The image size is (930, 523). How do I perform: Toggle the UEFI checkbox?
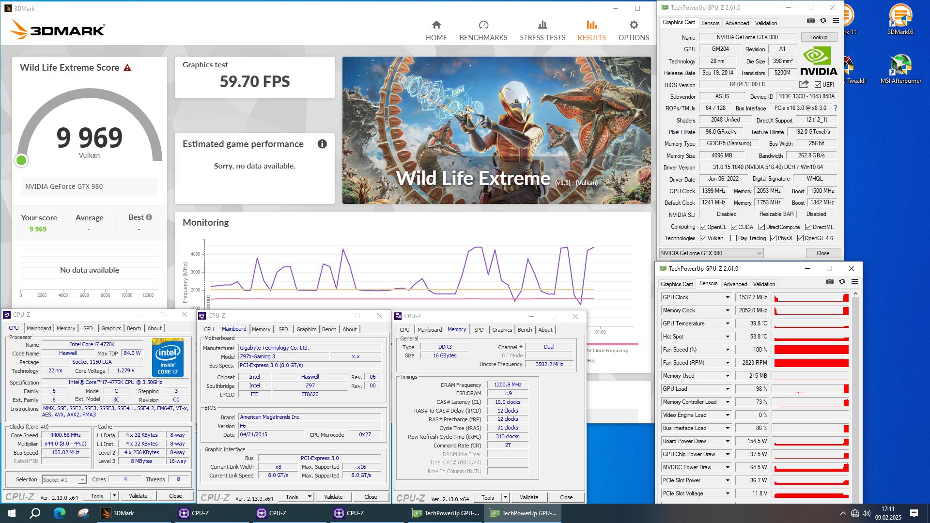[818, 84]
